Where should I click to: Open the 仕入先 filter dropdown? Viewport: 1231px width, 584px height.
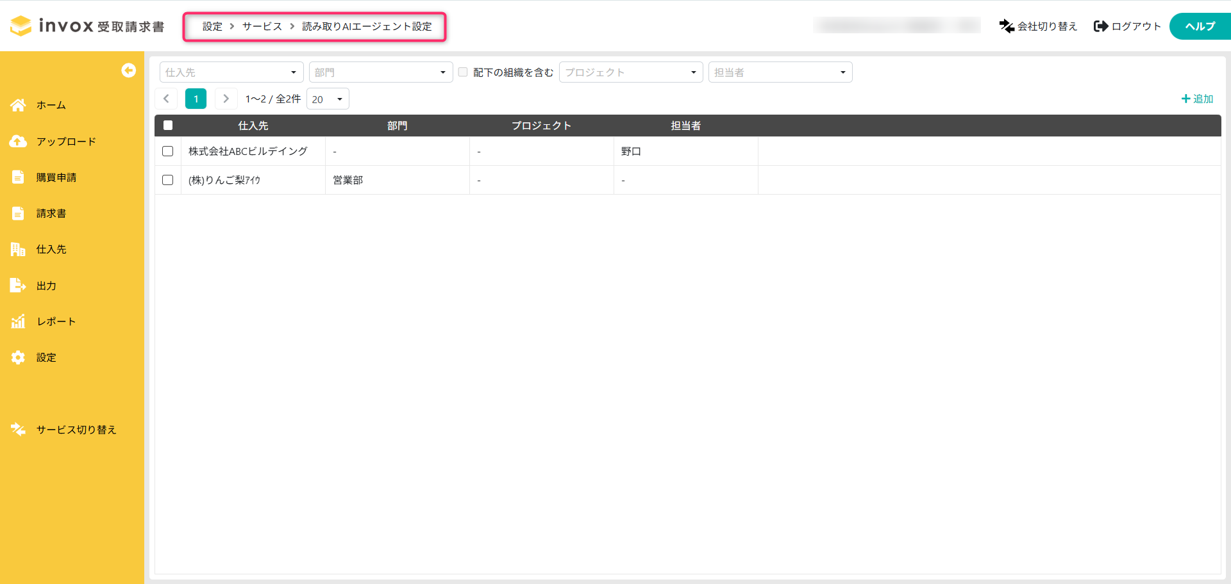231,72
